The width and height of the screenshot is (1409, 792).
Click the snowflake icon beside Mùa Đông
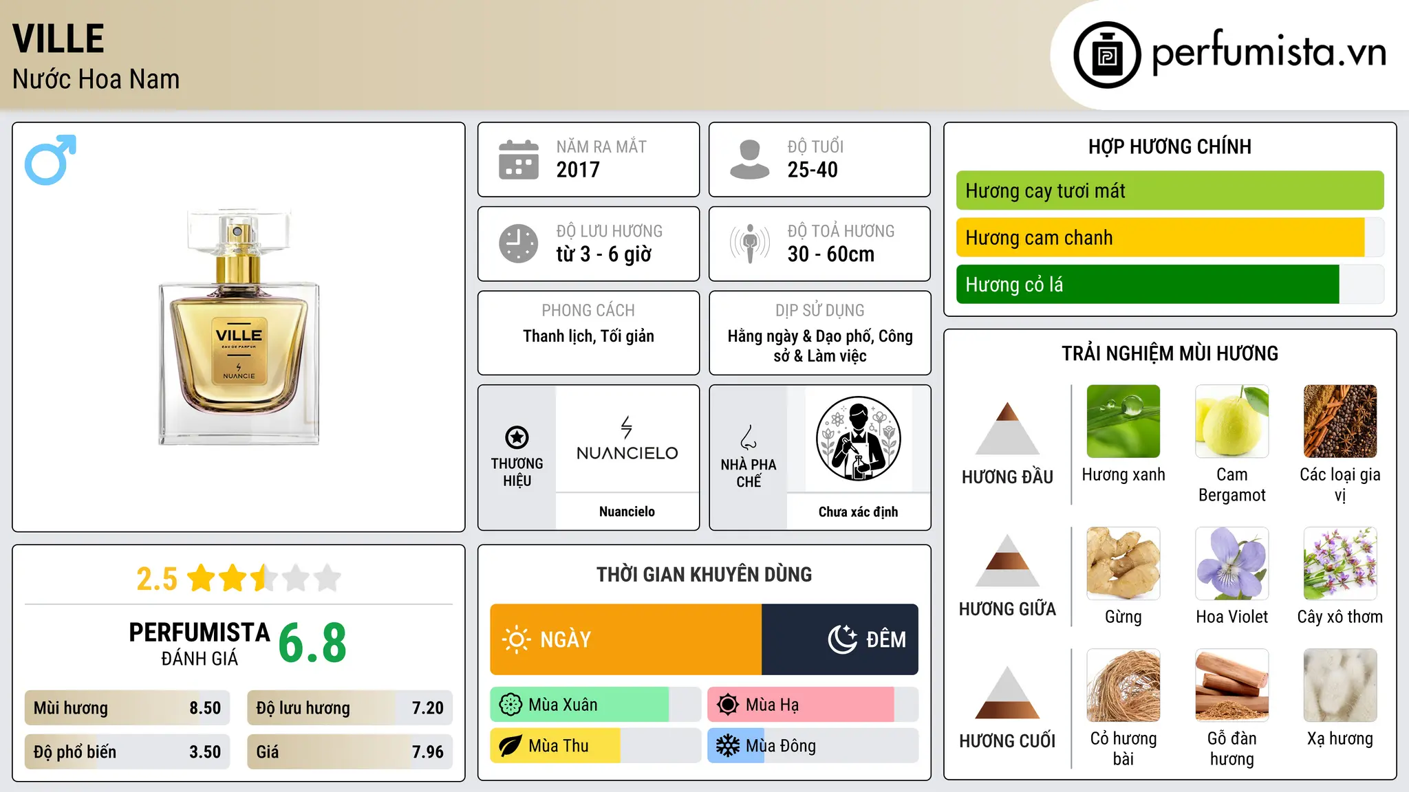(727, 746)
